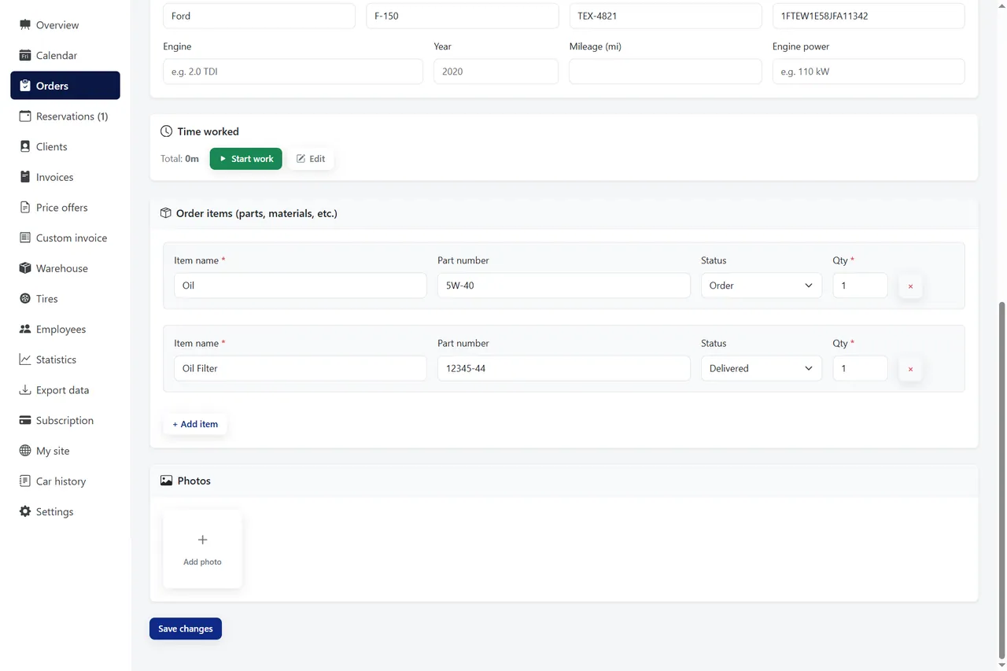The height and width of the screenshot is (671, 1007).
Task: Click the Photos section image icon
Action: 166,481
